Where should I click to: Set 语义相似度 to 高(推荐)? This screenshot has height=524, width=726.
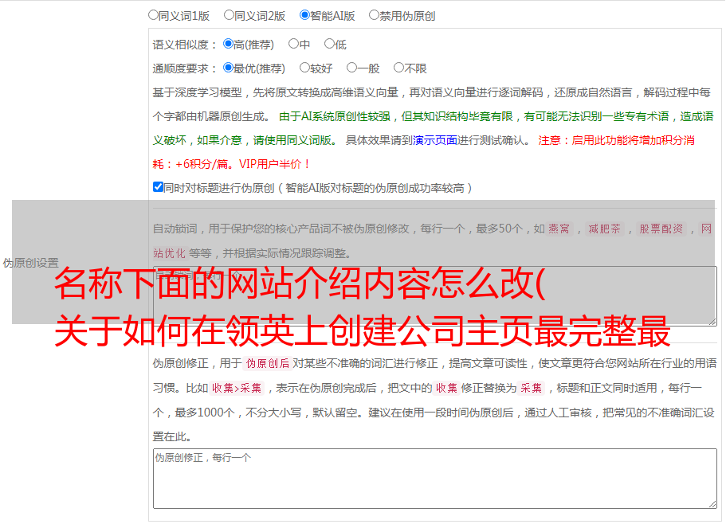tap(228, 44)
